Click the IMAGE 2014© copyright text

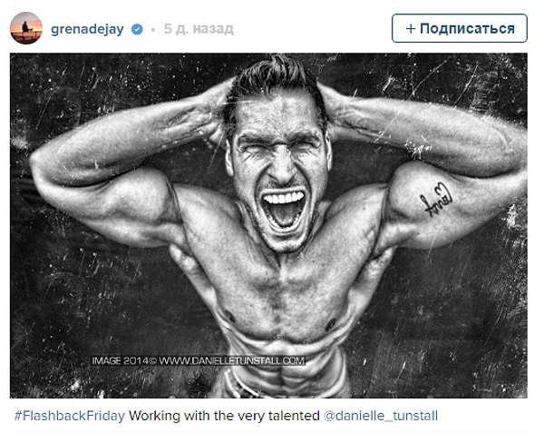point(124,361)
